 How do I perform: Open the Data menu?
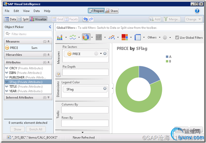(x=37, y=11)
